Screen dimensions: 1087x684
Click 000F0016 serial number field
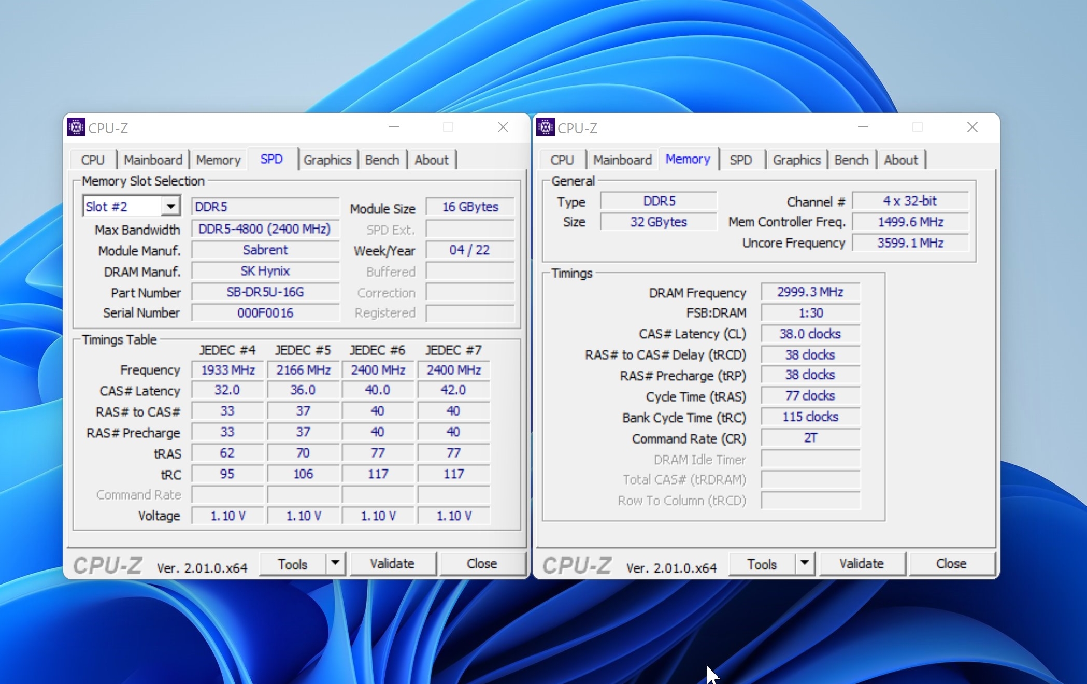point(265,313)
